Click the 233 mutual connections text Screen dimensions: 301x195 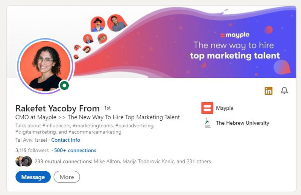click(123, 162)
